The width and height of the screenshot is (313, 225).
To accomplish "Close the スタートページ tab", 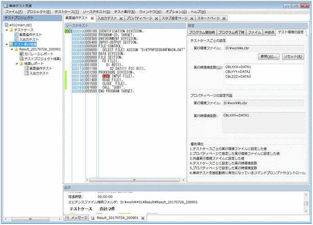I will coord(224,18).
